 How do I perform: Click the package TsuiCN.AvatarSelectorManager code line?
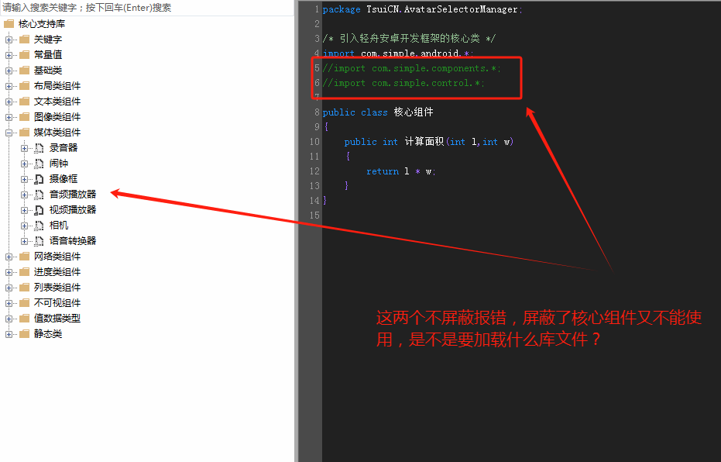pos(422,9)
